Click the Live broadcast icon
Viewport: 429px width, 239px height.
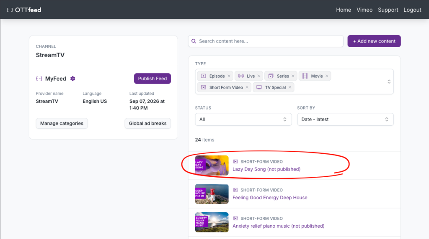point(241,76)
